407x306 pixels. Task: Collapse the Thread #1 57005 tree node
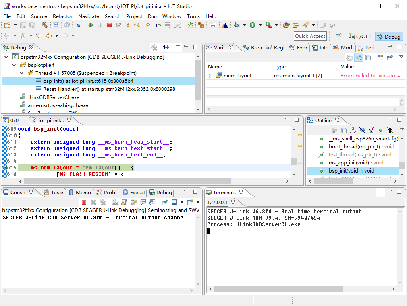coord(22,73)
